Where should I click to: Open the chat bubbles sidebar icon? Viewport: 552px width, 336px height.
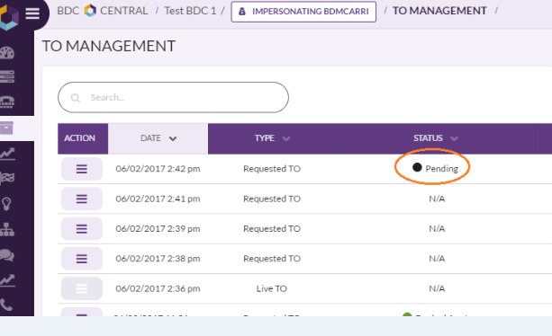[7, 255]
